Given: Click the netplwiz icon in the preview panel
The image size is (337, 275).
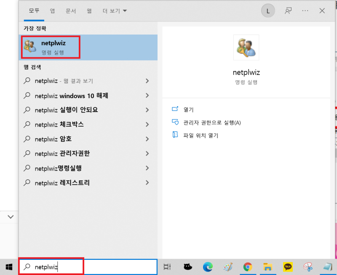Looking at the screenshot, I should point(246,48).
